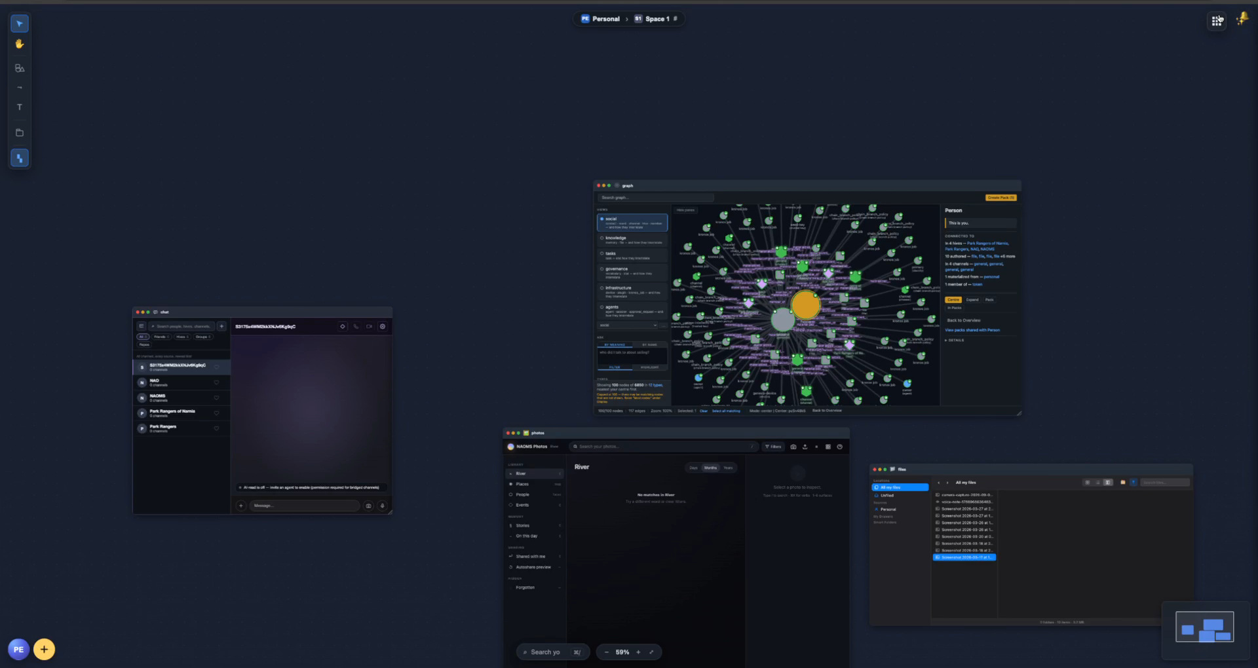Start a video call in chat window
Screen dimensions: 1258x668
pyautogui.click(x=370, y=326)
